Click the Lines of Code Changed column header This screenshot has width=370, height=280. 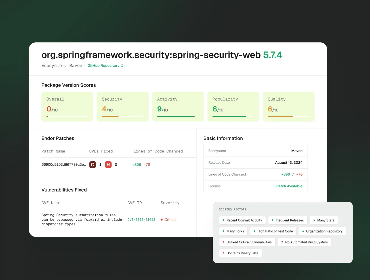tap(158, 151)
